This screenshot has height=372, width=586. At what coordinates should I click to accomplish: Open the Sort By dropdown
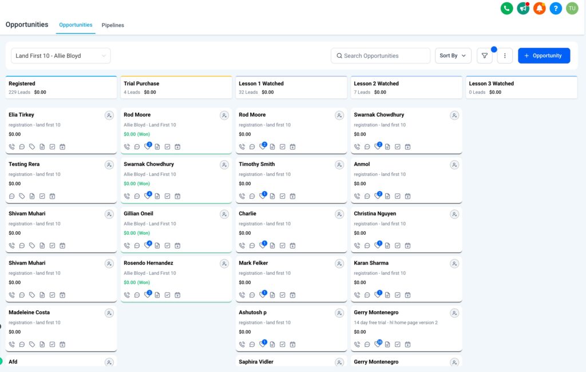[453, 55]
